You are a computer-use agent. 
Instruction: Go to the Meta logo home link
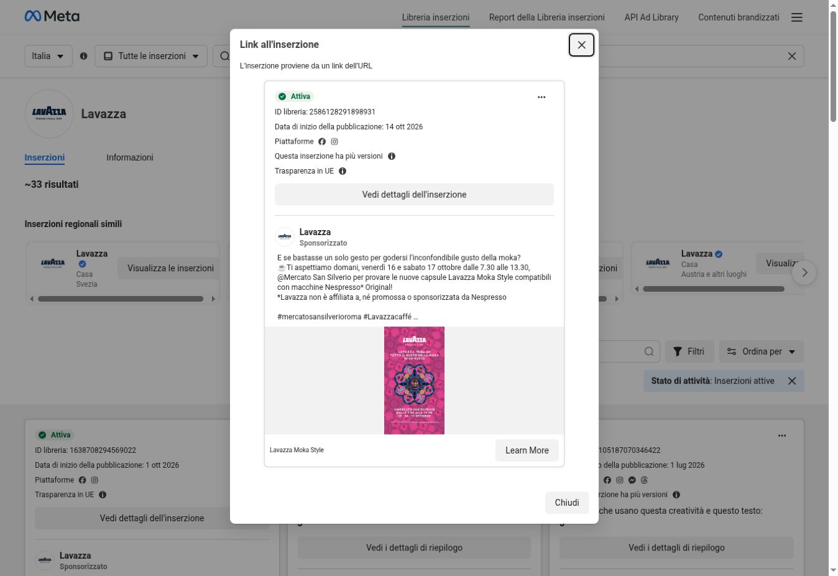pos(52,16)
